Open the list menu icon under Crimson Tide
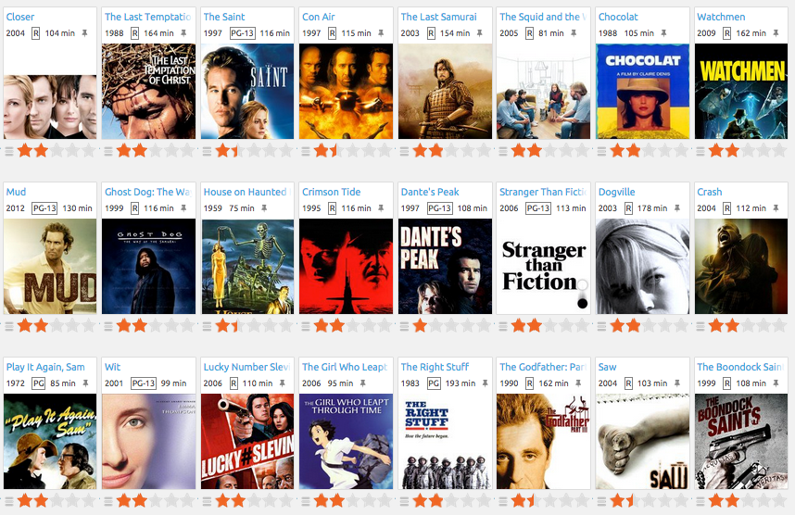Screen dimensions: 795x515 tap(305, 326)
